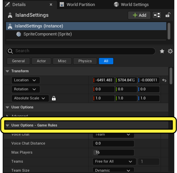Close the Details tab
This screenshot has height=173, width=177.
pyautogui.click(x=51, y=4)
